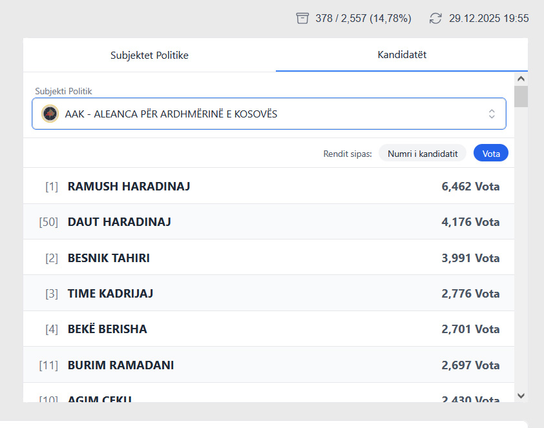Click Bekë Berisha candidate name

(x=107, y=329)
